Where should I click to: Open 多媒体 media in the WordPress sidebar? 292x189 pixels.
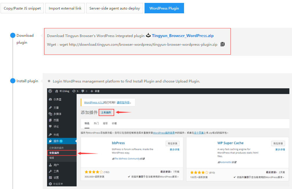pyautogui.click(x=57, y=114)
